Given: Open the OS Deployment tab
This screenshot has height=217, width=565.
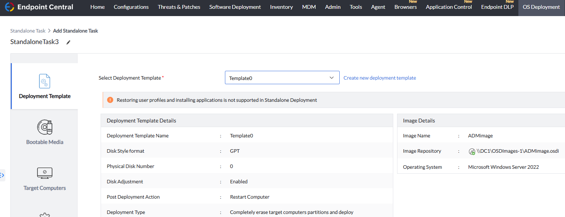Looking at the screenshot, I should (541, 7).
